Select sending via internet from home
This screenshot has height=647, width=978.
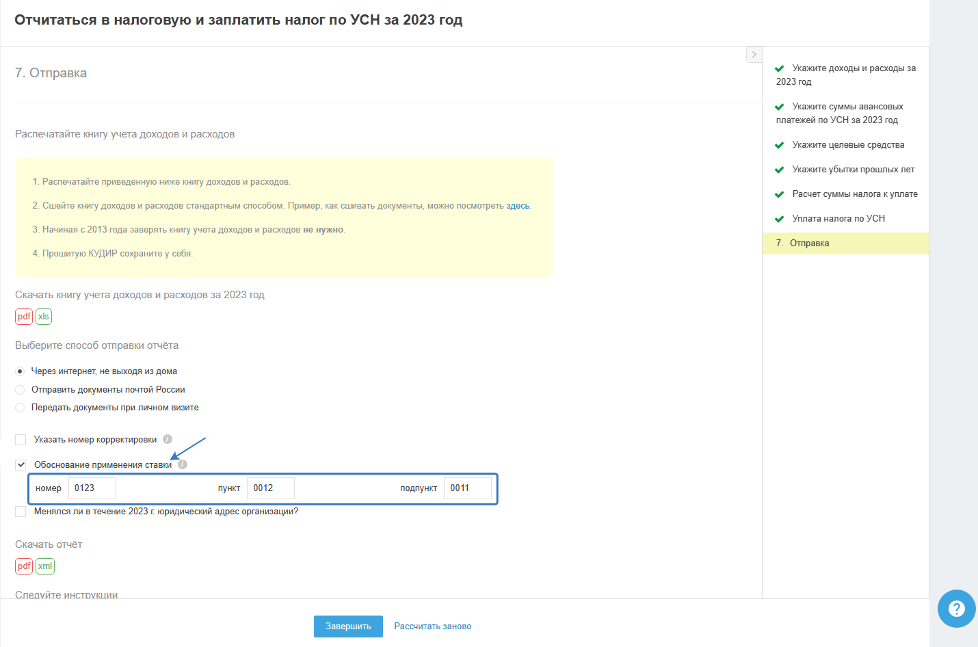click(x=21, y=371)
